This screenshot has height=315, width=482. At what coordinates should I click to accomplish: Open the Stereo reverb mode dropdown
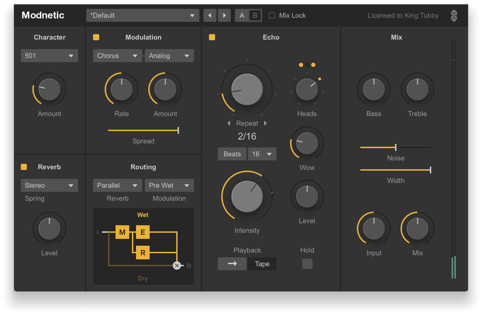pos(49,185)
